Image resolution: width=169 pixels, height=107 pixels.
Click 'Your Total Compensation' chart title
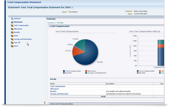67,31
